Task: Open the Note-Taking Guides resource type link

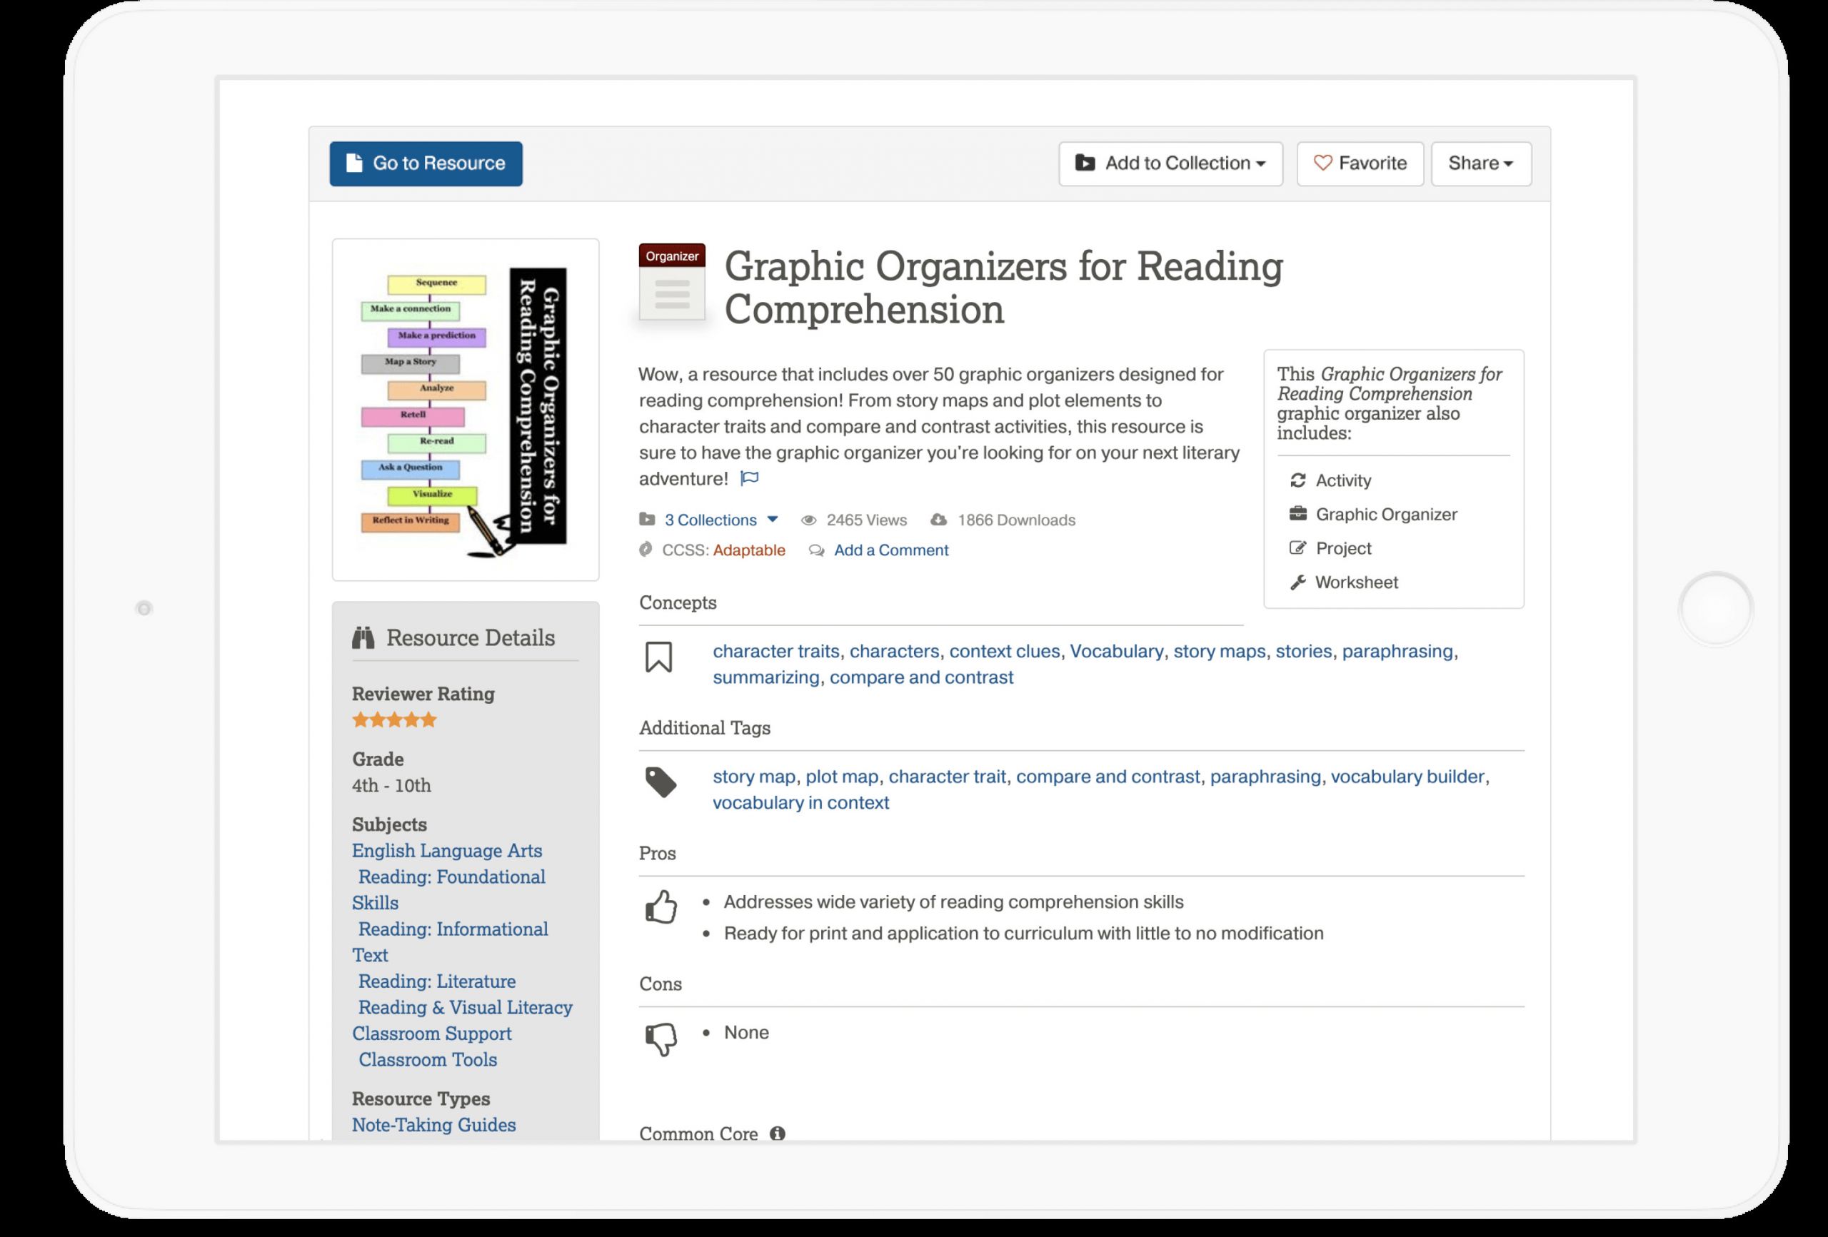Action: point(433,1124)
